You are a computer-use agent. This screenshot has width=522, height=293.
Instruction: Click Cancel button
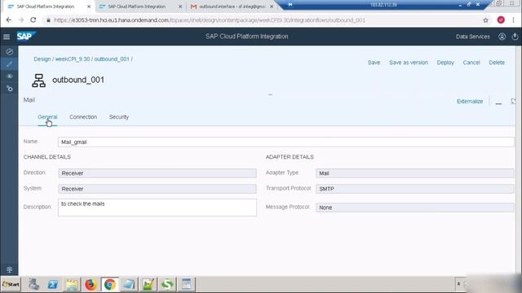click(471, 63)
